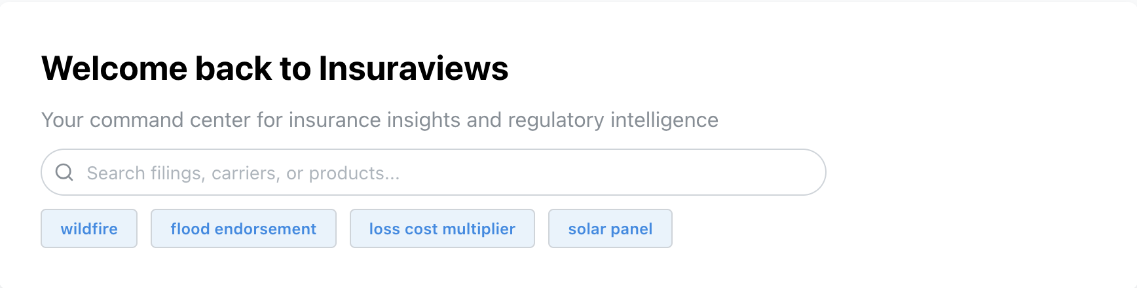Click the Welcome back to Insuraviews heading
The width and height of the screenshot is (1137, 288).
pyautogui.click(x=274, y=68)
